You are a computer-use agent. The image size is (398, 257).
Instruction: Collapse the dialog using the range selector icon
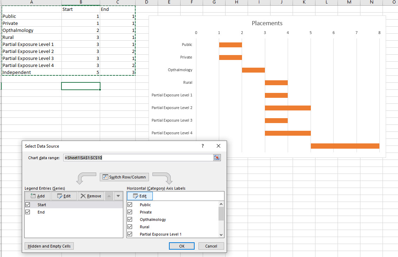click(217, 157)
